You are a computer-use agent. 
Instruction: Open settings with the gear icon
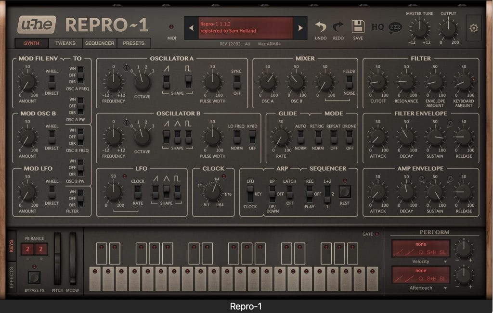tap(474, 28)
